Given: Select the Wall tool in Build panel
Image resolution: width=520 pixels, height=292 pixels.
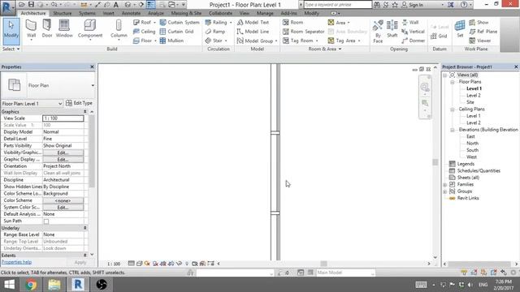Looking at the screenshot, I should coord(31,29).
